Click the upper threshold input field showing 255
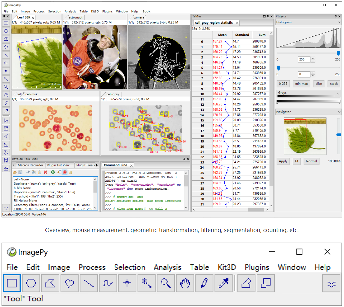The image size is (344, 307). pos(304,59)
